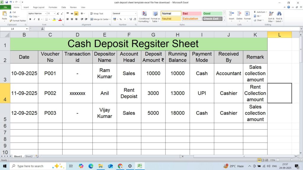Viewport: 303px width, 170px height.
Task: Toggle Bold formatting
Action: point(30,19)
